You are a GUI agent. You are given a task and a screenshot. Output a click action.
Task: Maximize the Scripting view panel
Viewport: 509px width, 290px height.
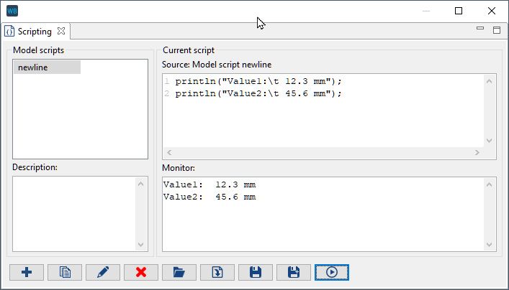pyautogui.click(x=496, y=30)
